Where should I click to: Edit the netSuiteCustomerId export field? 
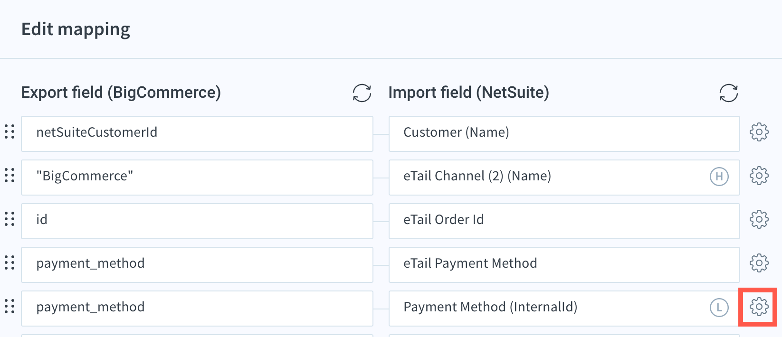tap(197, 134)
